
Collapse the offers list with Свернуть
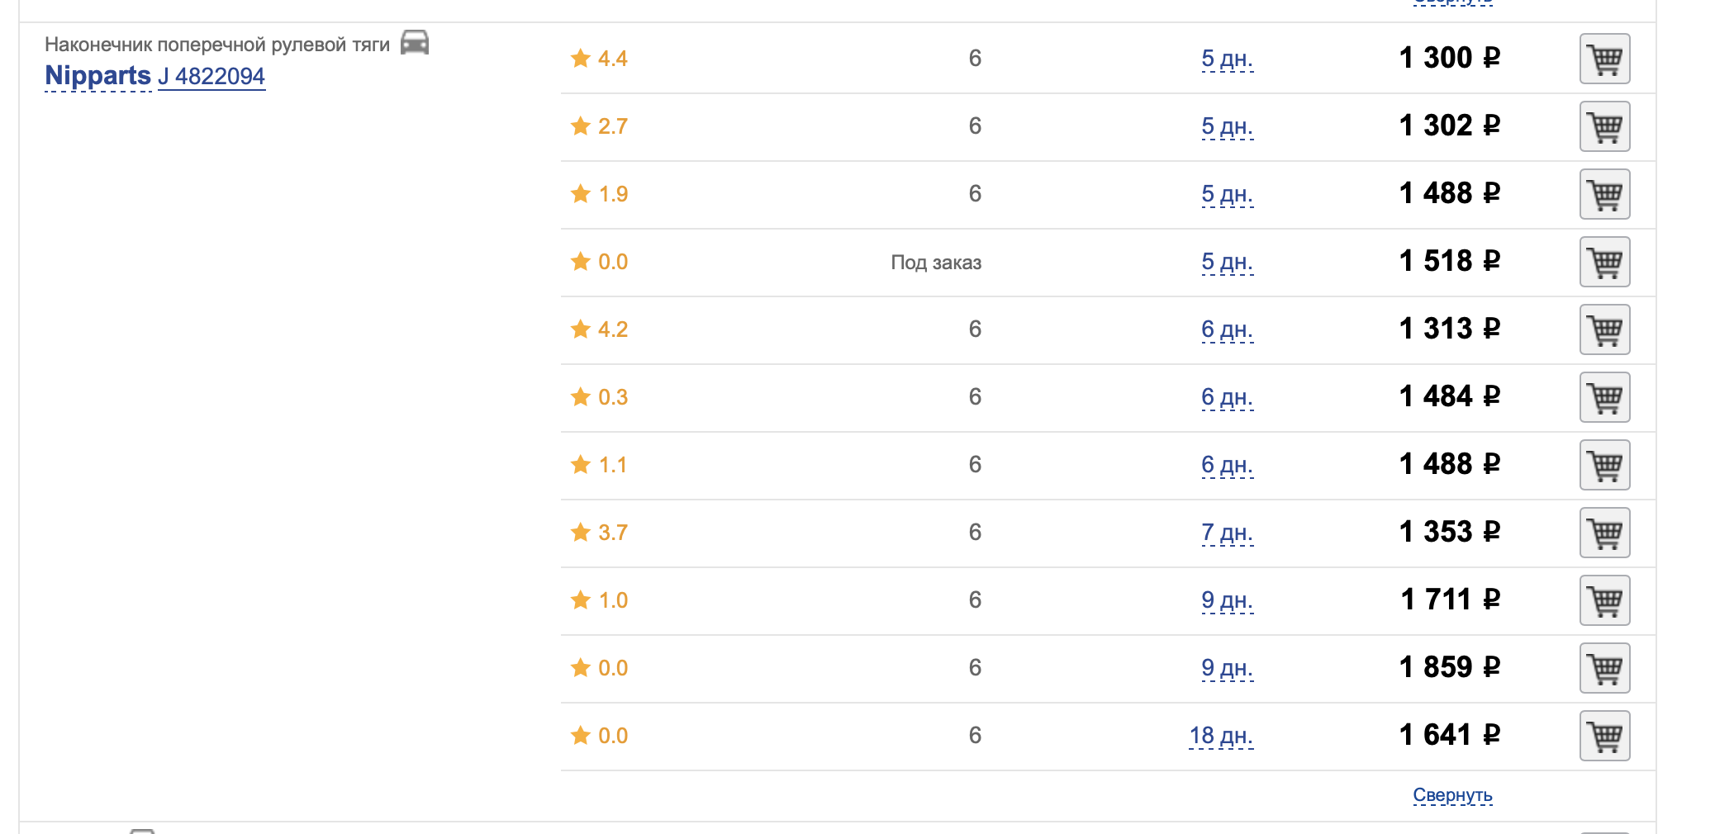pos(1452,795)
